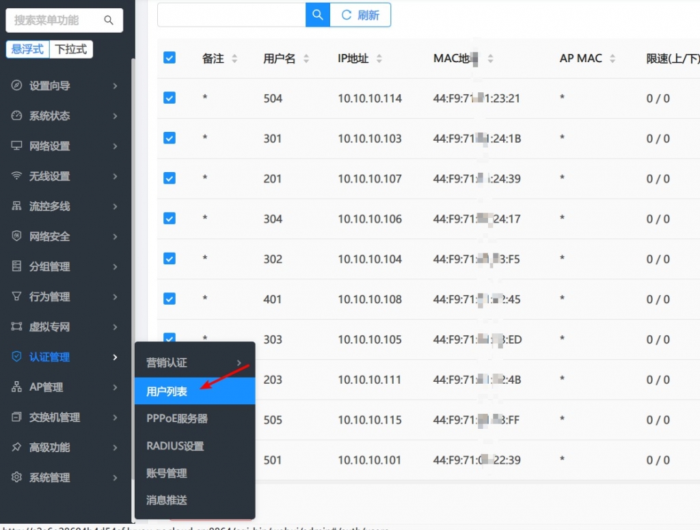Image resolution: width=700 pixels, height=530 pixels.
Task: Click the shield icon beside 网络安全
Action: tap(17, 236)
